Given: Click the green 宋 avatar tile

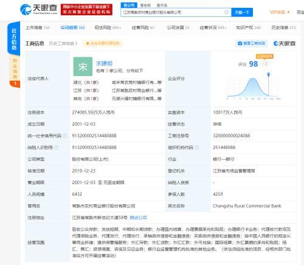Looking at the screenshot, I should (83, 66).
